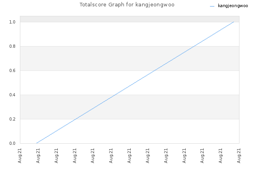255x191 pixels.
Task: Click the blue line's top end point
Action: [x=234, y=22]
